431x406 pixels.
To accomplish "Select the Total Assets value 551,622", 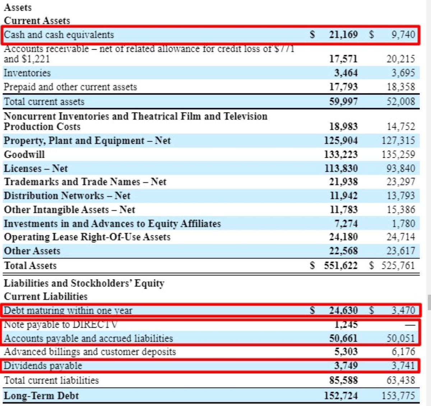I will [x=340, y=266].
